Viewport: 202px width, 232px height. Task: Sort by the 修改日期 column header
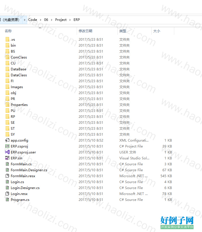(x=85, y=31)
